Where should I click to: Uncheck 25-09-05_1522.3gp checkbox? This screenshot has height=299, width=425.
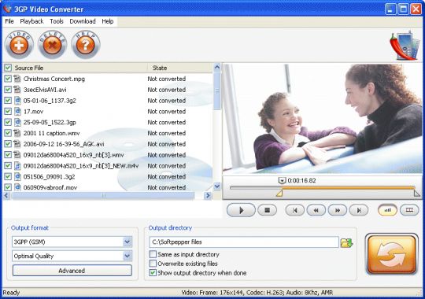click(x=8, y=122)
